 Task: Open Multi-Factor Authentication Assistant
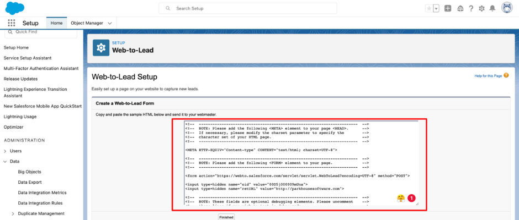click(41, 68)
